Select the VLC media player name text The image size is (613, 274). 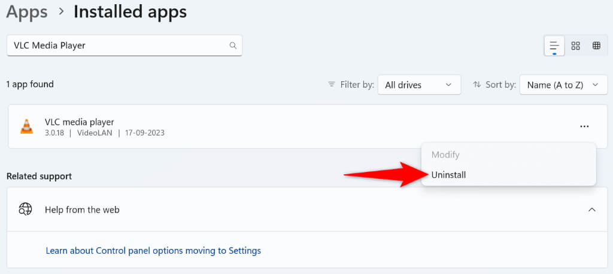tap(79, 122)
